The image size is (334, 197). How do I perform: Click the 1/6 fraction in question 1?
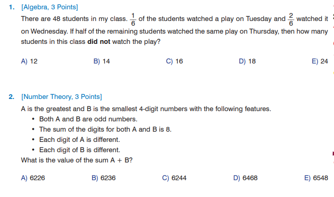coord(133,20)
